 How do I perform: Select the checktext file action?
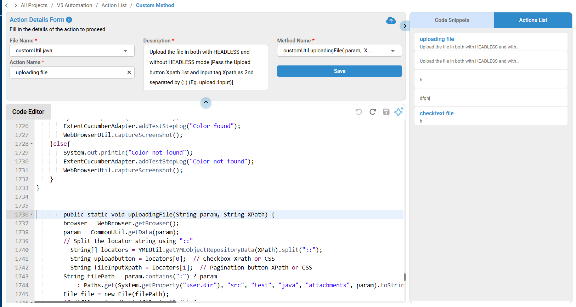[436, 114]
